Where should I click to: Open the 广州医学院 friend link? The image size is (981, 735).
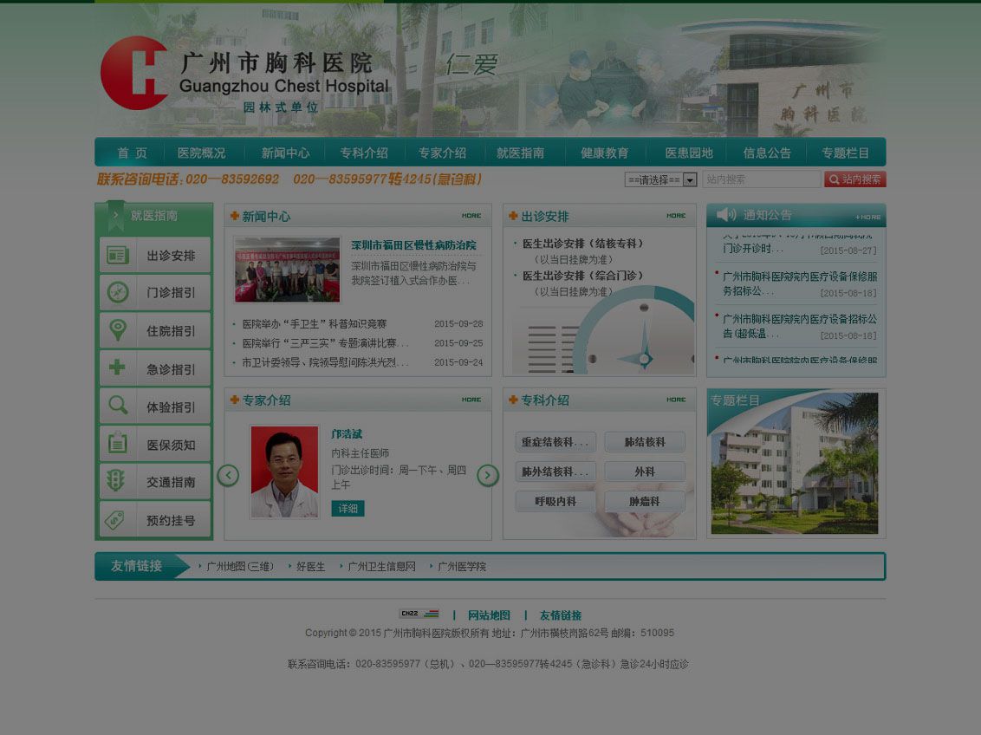(x=462, y=567)
